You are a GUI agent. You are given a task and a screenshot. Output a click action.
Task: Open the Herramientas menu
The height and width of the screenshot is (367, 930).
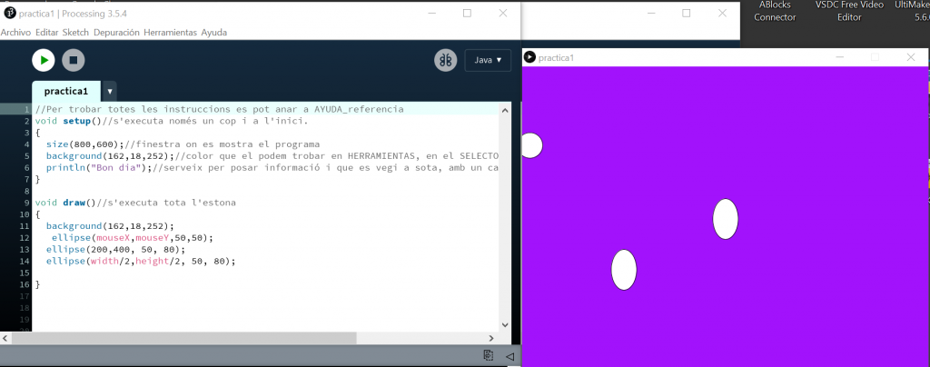click(170, 32)
